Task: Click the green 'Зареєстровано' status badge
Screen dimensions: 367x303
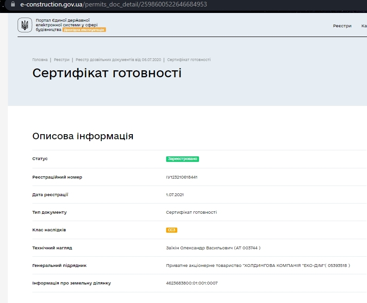Action: pyautogui.click(x=182, y=159)
